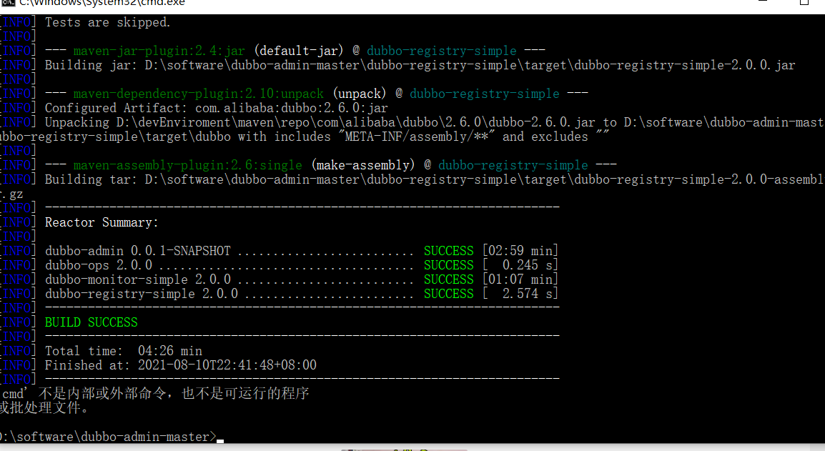Click the '或批处理文件。' error line
Screen dimensions: 825x451
45,408
